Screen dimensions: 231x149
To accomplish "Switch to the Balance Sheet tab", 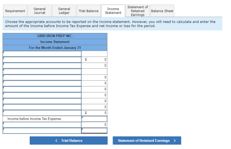I will [162, 11].
